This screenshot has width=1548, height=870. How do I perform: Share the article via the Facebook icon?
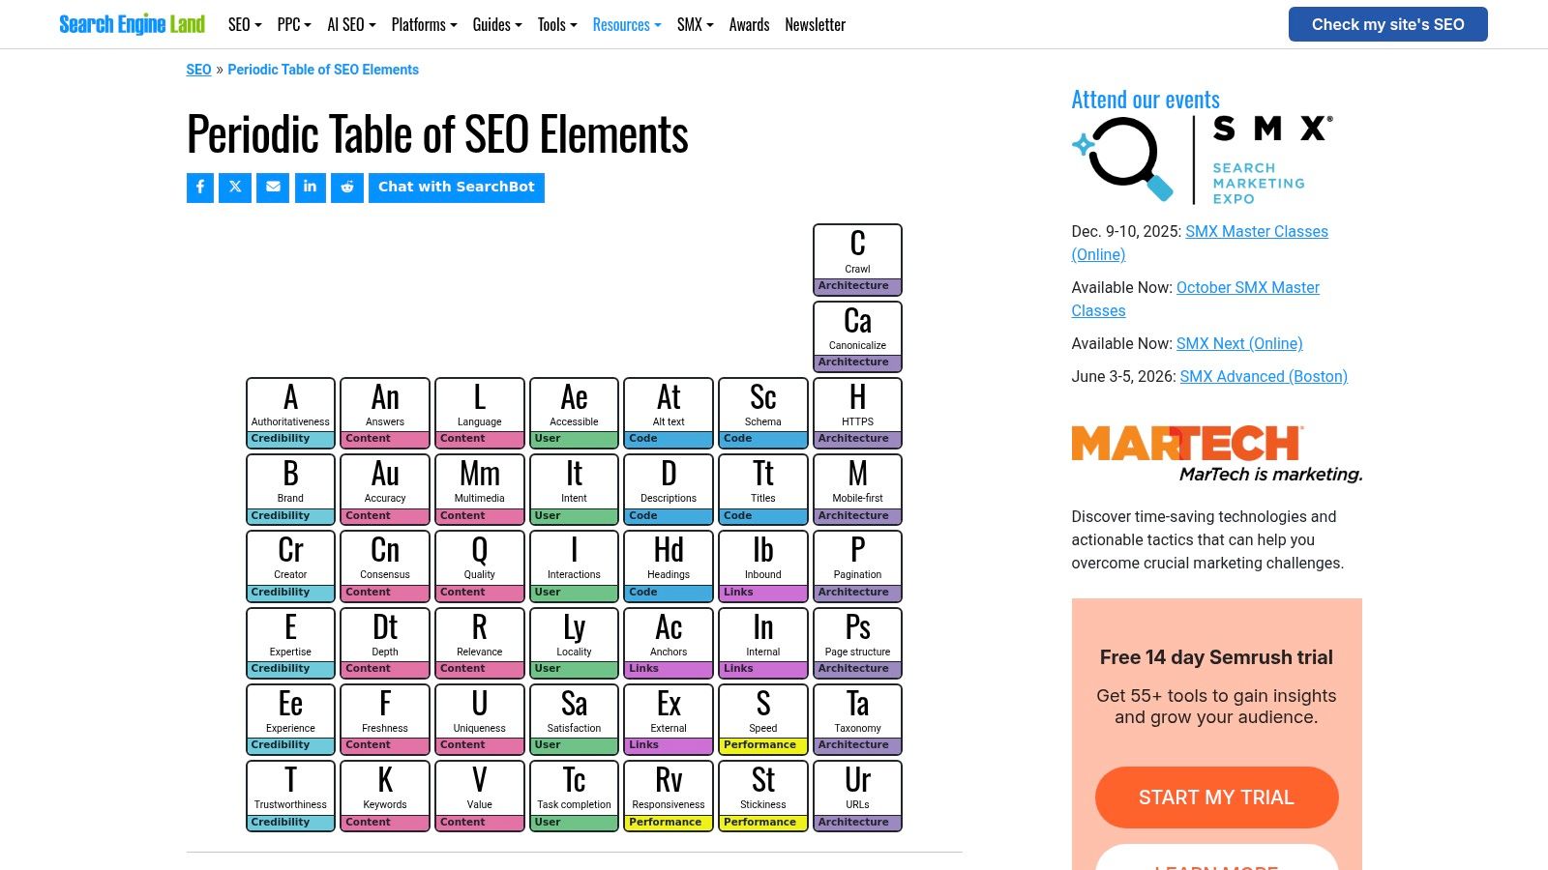click(199, 188)
